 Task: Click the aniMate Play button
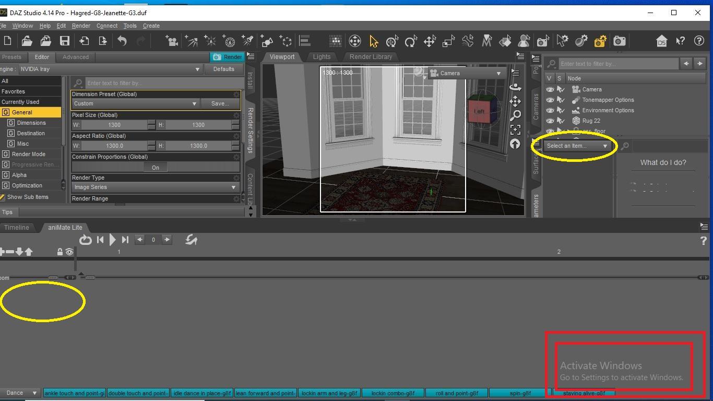(112, 240)
